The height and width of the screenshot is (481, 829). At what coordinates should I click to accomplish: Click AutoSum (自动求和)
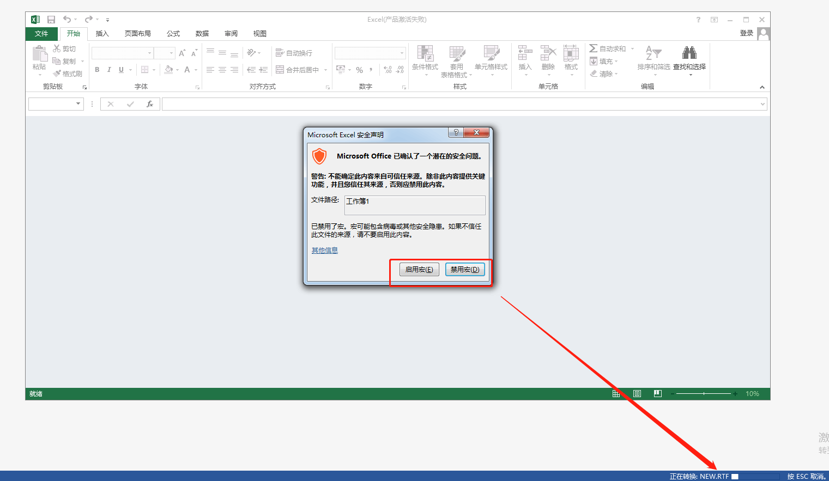click(608, 48)
